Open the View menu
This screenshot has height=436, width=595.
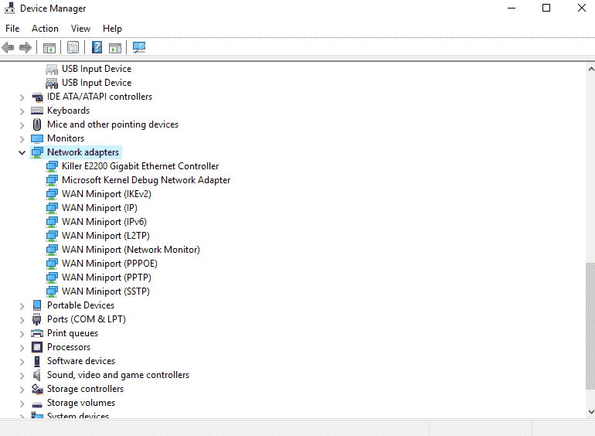tap(80, 29)
